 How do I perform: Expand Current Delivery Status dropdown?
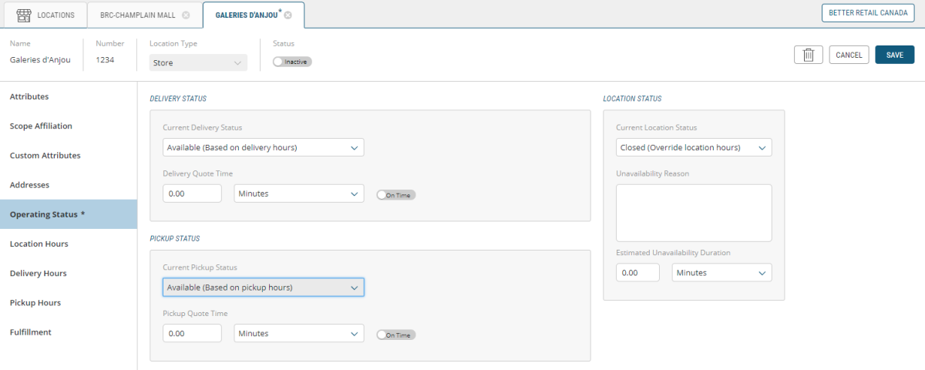coord(263,147)
